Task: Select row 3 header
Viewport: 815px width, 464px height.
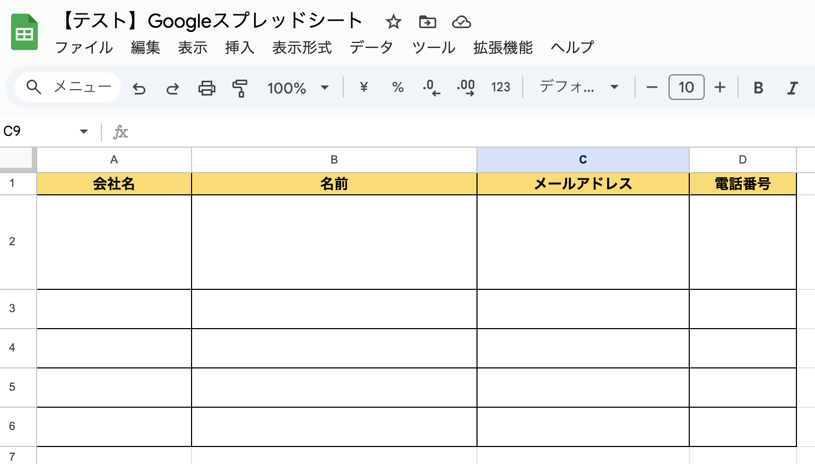Action: [18, 309]
